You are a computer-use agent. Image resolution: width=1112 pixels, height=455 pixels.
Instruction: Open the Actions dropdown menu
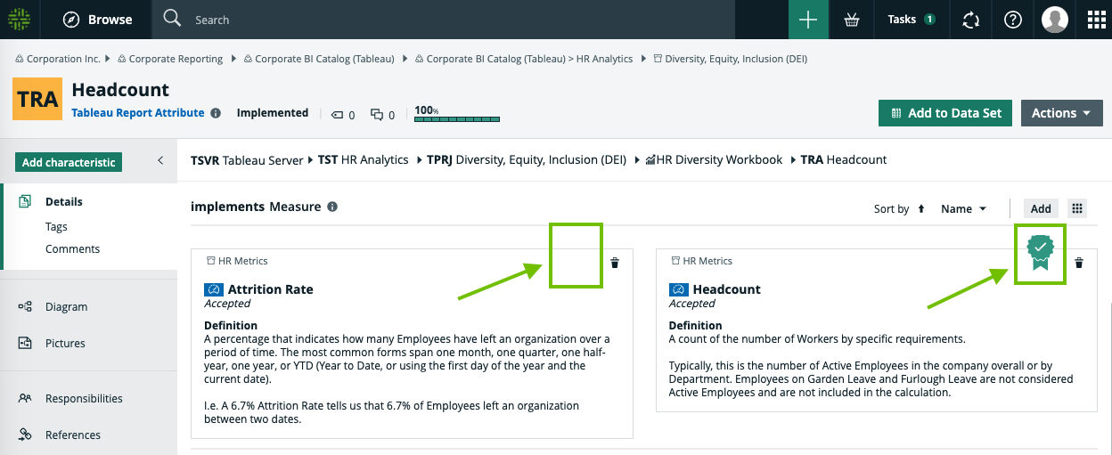tap(1061, 113)
